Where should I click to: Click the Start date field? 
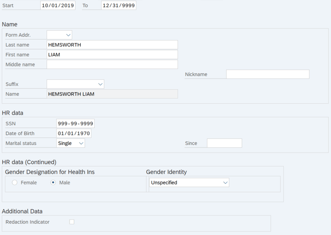coord(58,5)
